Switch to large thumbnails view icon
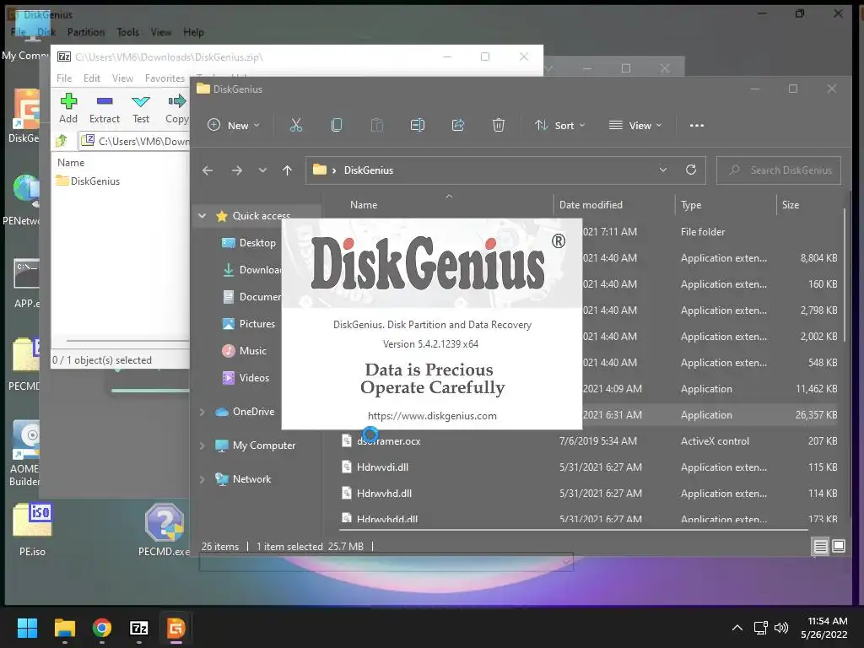The width and height of the screenshot is (864, 648). coord(838,546)
